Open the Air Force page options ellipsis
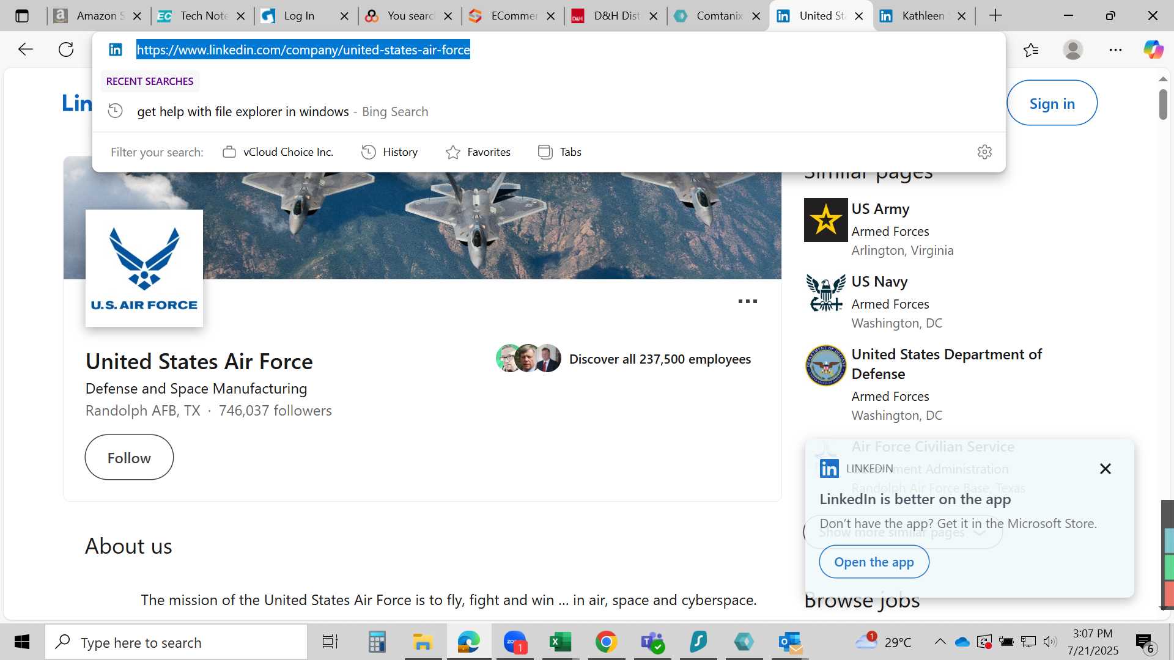This screenshot has width=1174, height=660. [x=747, y=301]
